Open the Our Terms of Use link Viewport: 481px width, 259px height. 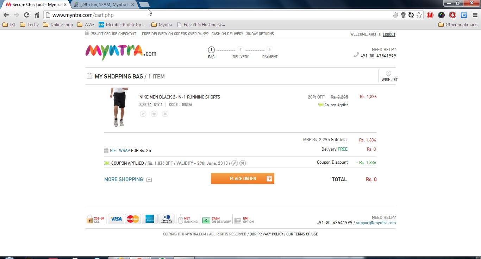click(302, 234)
